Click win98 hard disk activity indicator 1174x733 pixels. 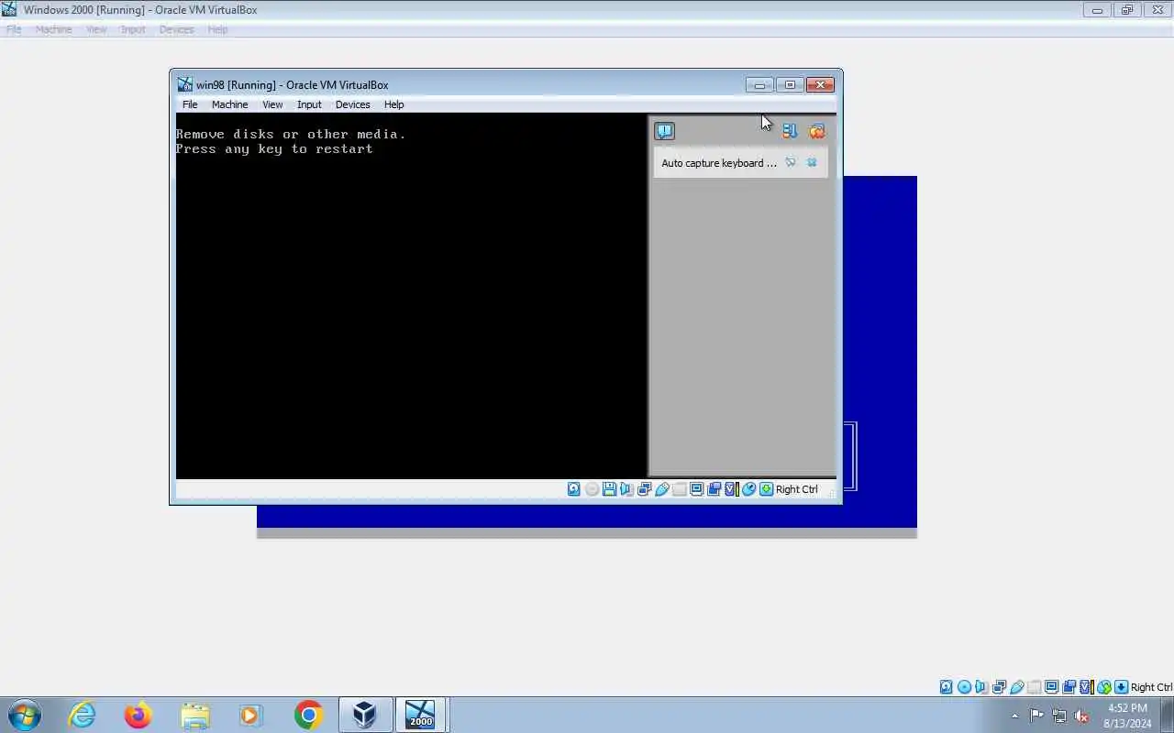574,489
